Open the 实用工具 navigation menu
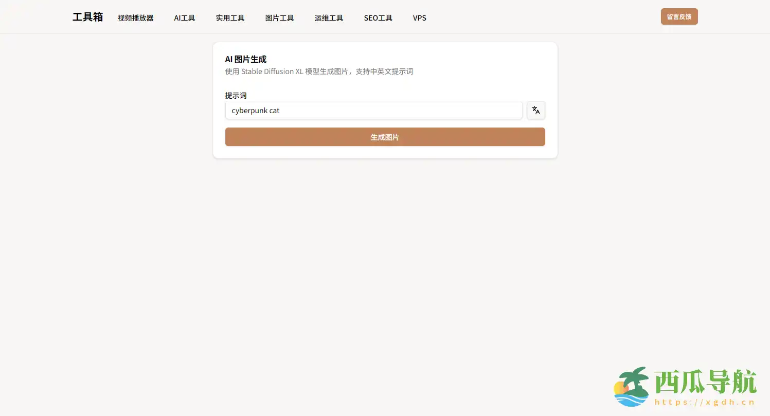 pos(230,18)
